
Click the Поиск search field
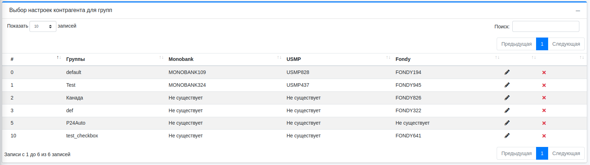[x=545, y=27]
